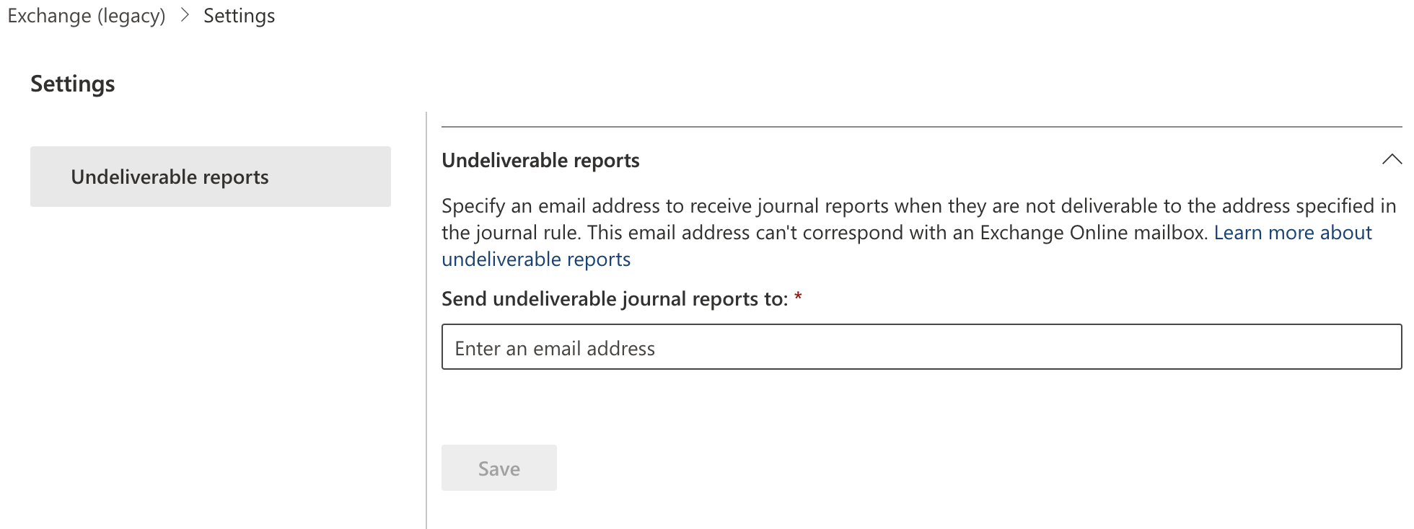The height and width of the screenshot is (529, 1414).
Task: Click the Settings page heading
Action: coord(72,83)
